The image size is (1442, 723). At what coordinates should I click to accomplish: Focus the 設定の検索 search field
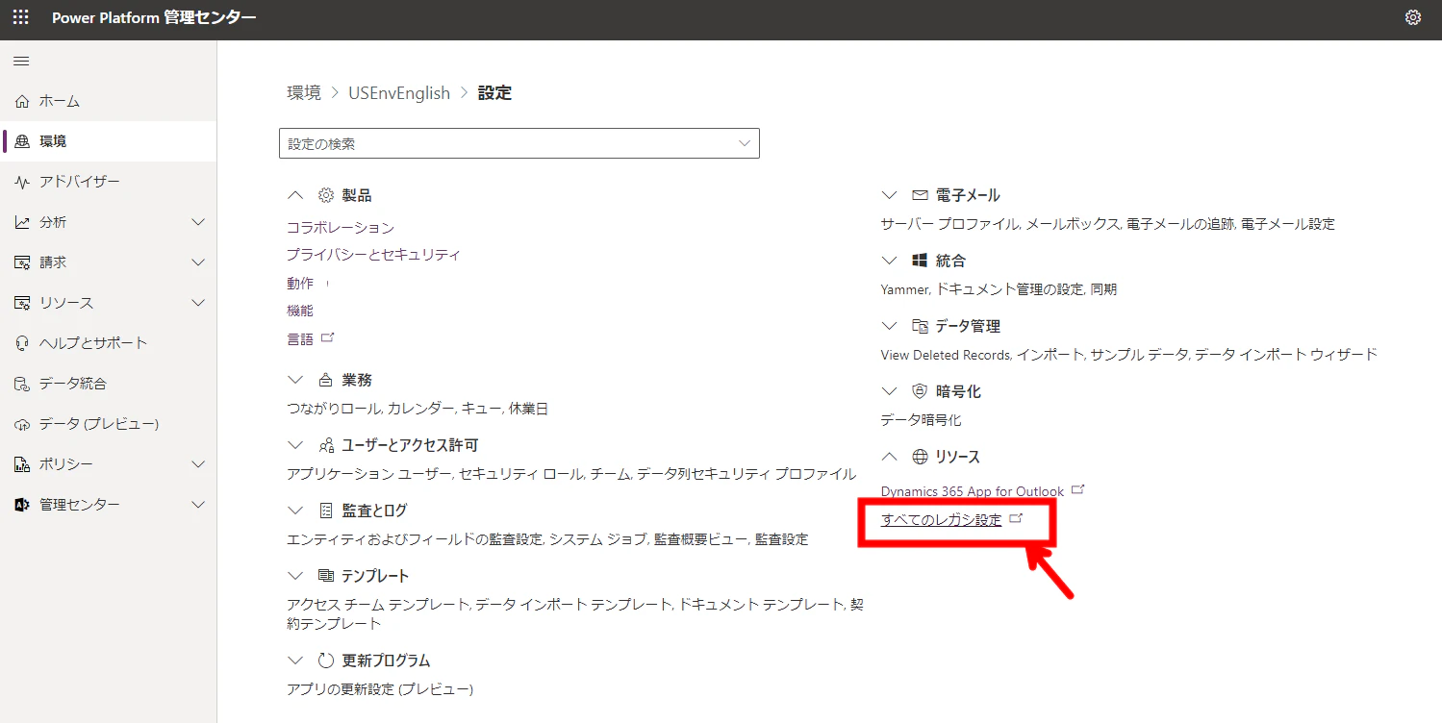point(519,143)
